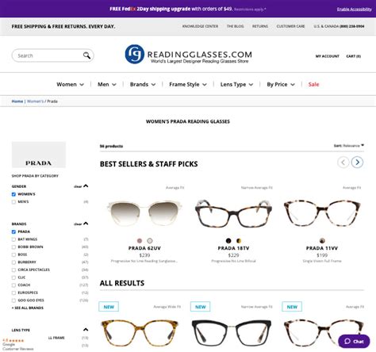Open Prada 18TV product title

click(233, 248)
